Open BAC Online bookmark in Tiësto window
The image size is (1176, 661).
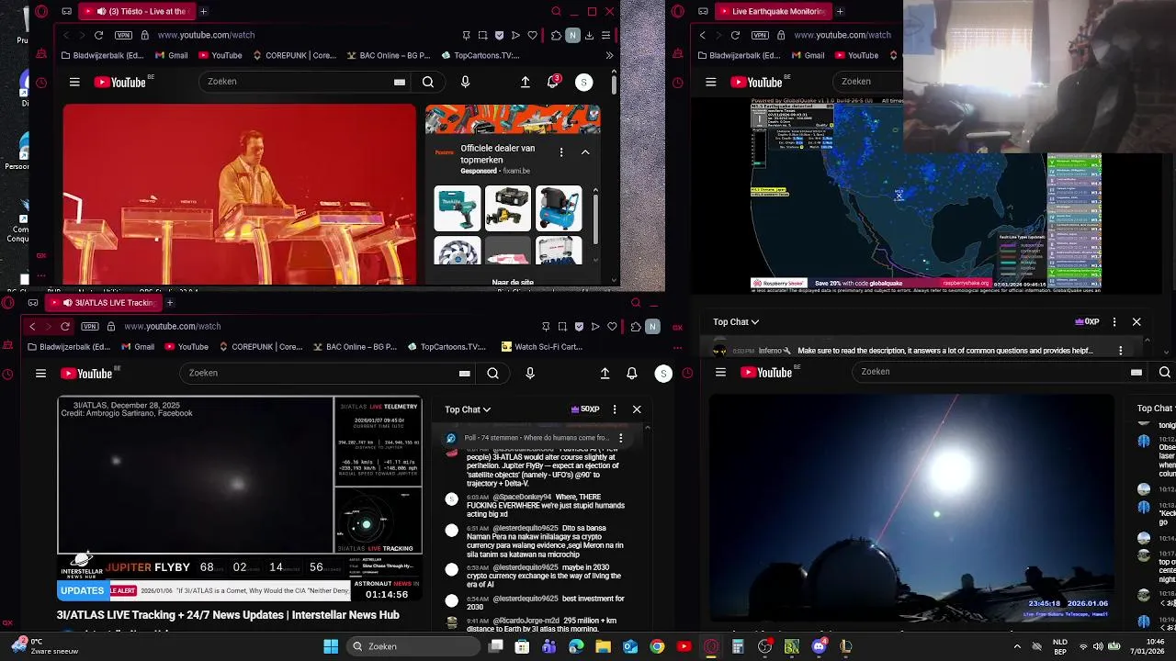(387, 55)
